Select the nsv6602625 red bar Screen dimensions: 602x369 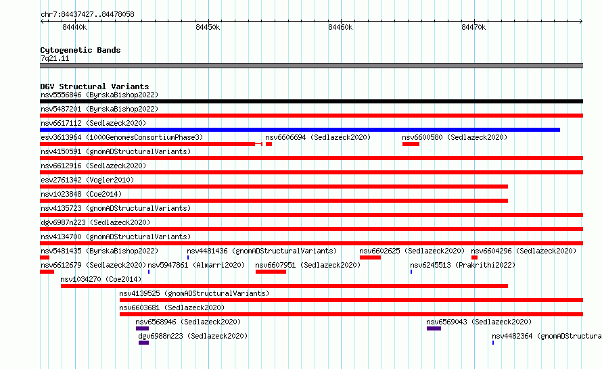click(370, 257)
